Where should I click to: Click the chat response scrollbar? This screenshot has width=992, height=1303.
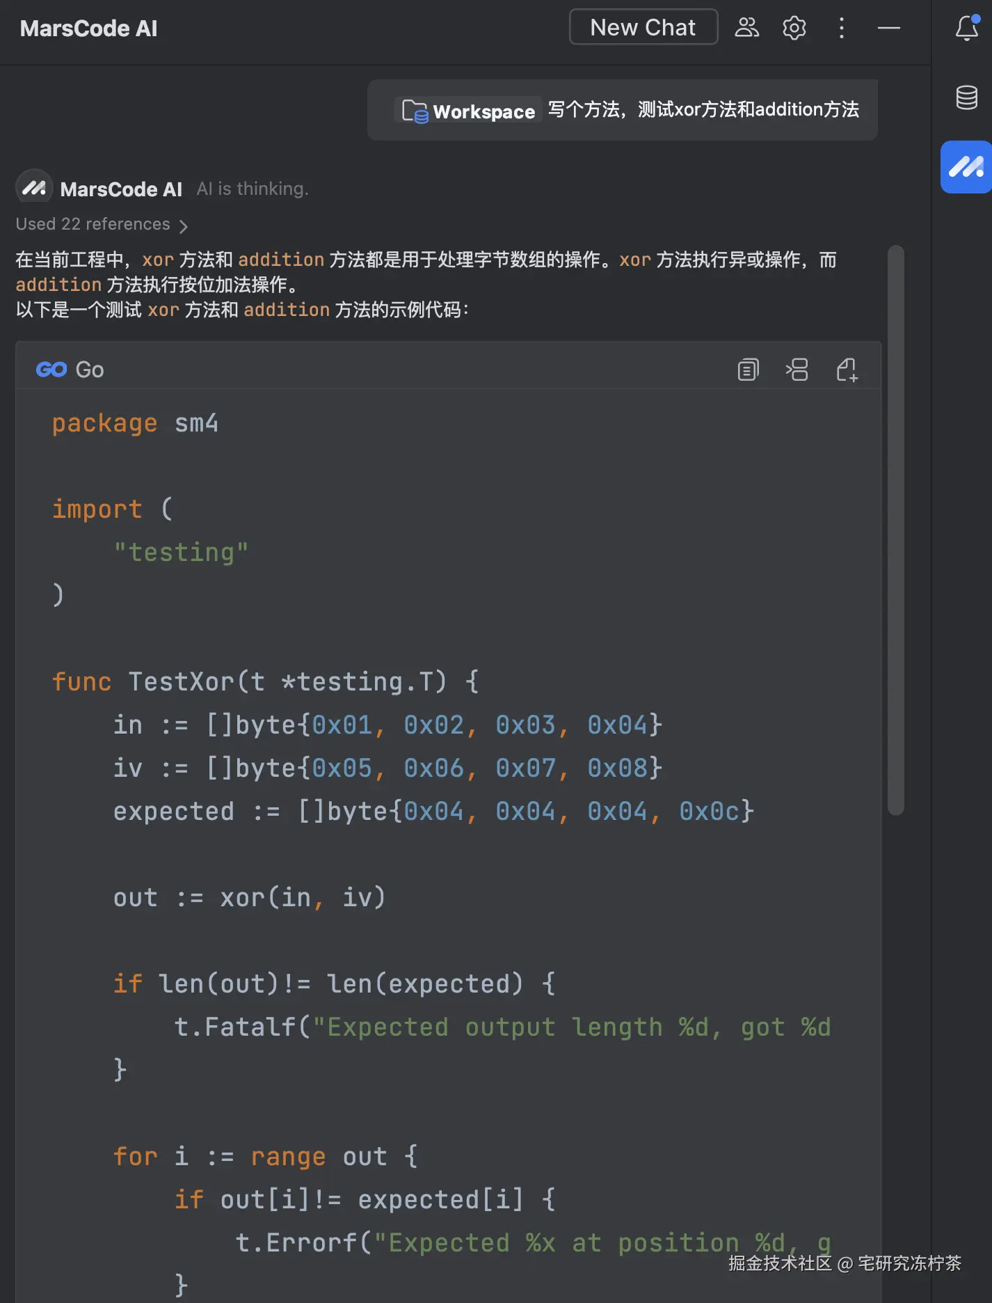(896, 529)
